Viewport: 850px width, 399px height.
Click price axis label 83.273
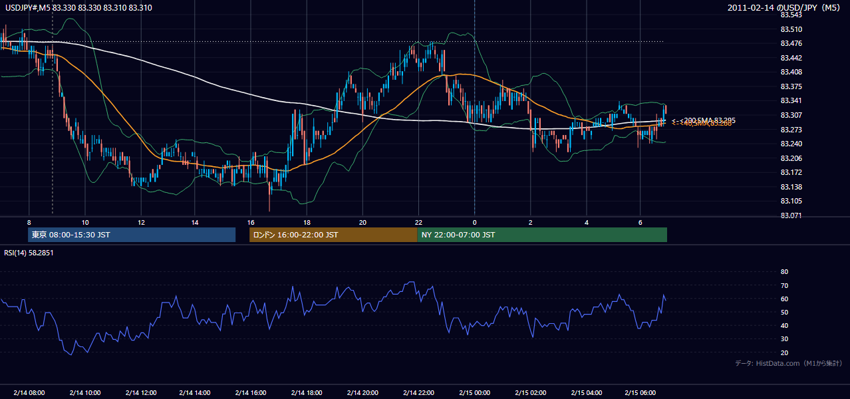pyautogui.click(x=791, y=130)
